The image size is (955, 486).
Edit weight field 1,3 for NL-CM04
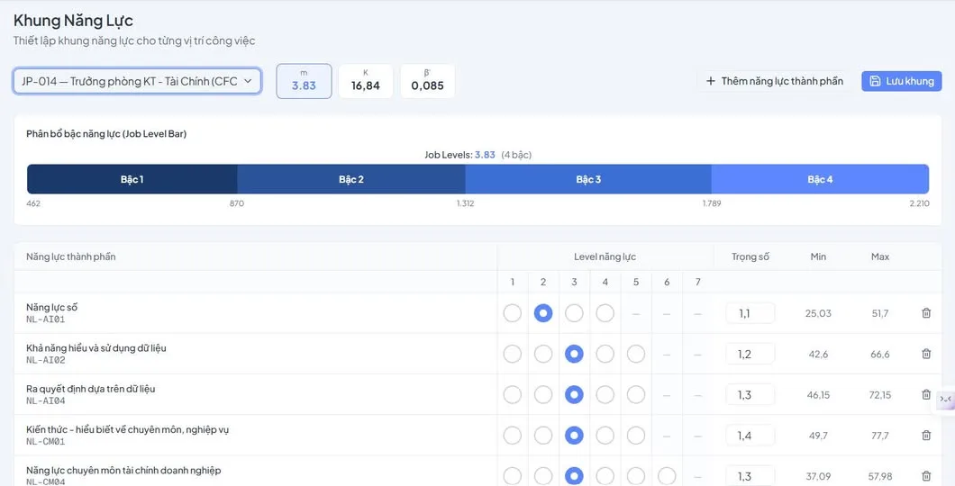tap(750, 476)
